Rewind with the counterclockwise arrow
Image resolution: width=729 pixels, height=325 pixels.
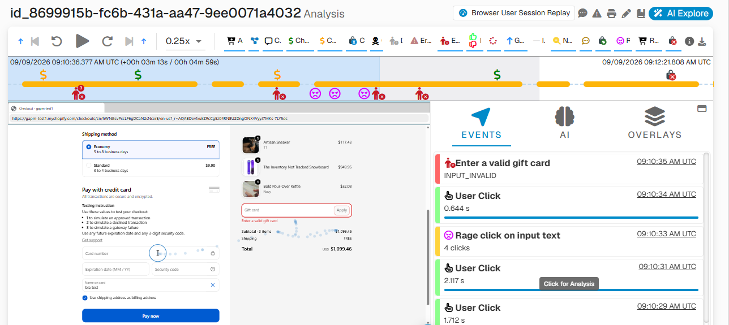point(57,41)
